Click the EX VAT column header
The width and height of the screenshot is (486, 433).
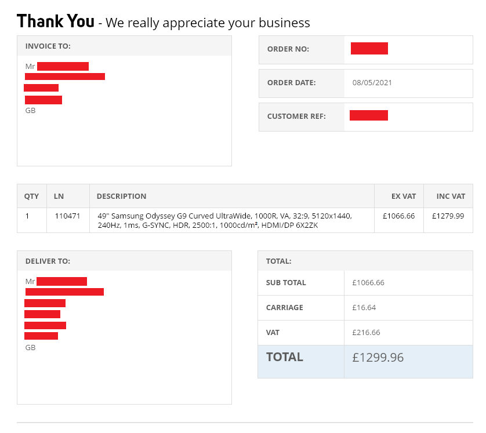tap(404, 197)
